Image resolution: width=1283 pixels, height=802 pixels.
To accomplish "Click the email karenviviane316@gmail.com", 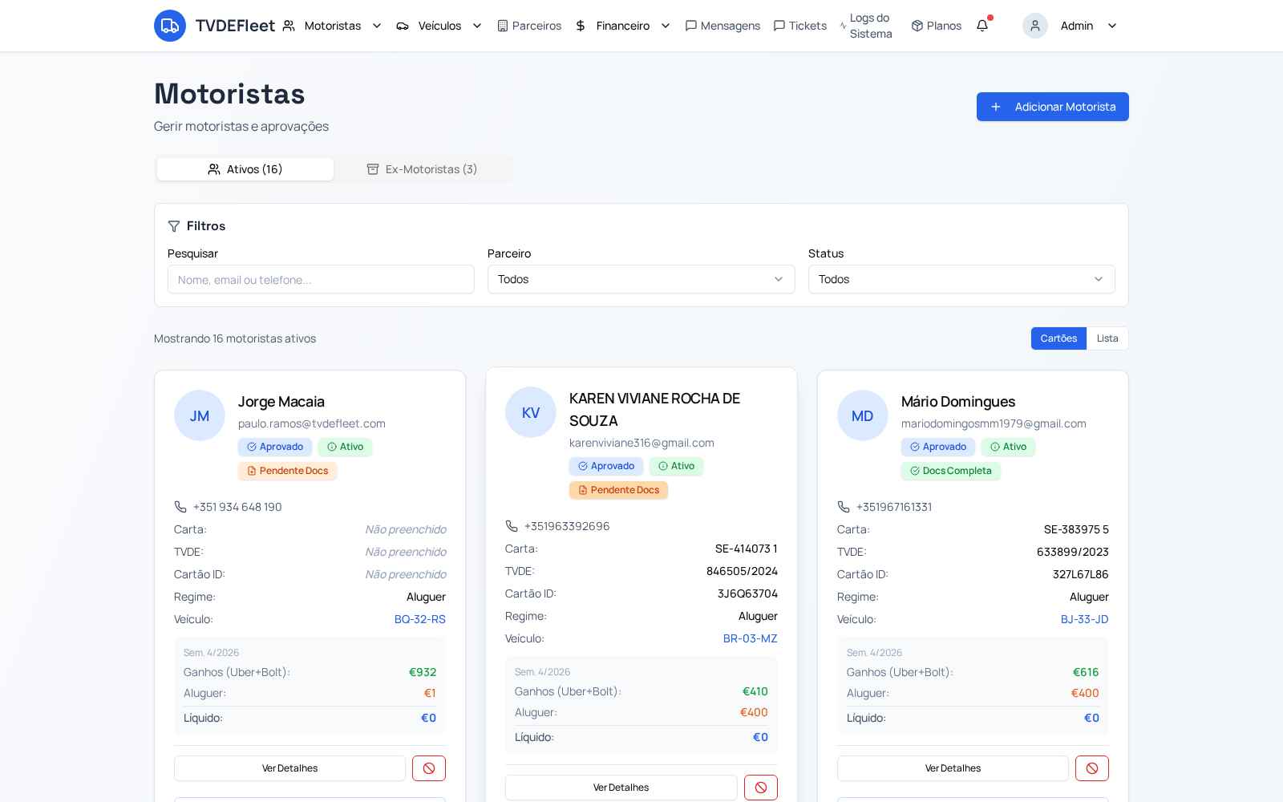I will tap(641, 443).
